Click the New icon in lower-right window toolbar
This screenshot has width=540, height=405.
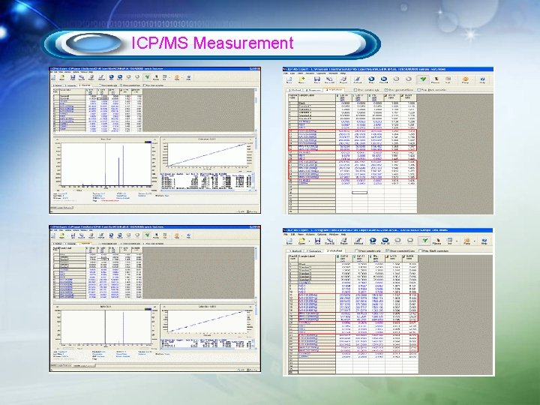(289, 241)
